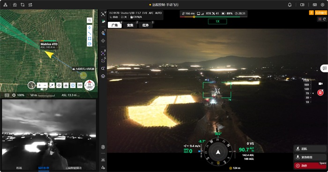Toggle split-screen layout icon
Screen dimensions: 328x172
coord(302,5)
